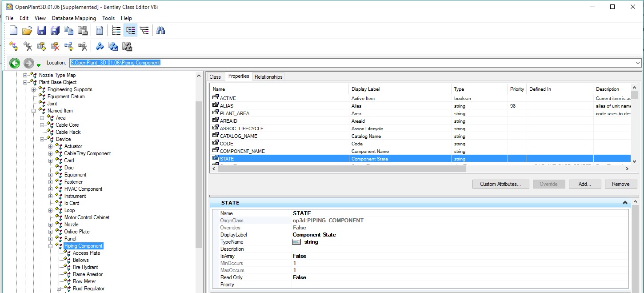The image size is (644, 293).
Task: Click the properties table horizontal scrollbar
Action: tap(341, 169)
